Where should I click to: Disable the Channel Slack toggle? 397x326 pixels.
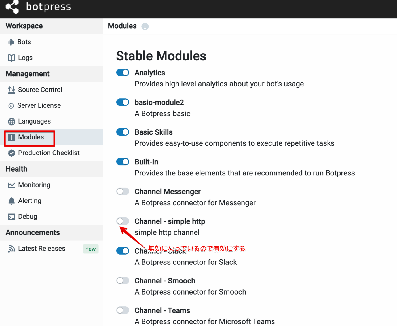[123, 251]
